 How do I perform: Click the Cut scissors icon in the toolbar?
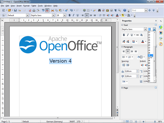(x=52, y=10)
